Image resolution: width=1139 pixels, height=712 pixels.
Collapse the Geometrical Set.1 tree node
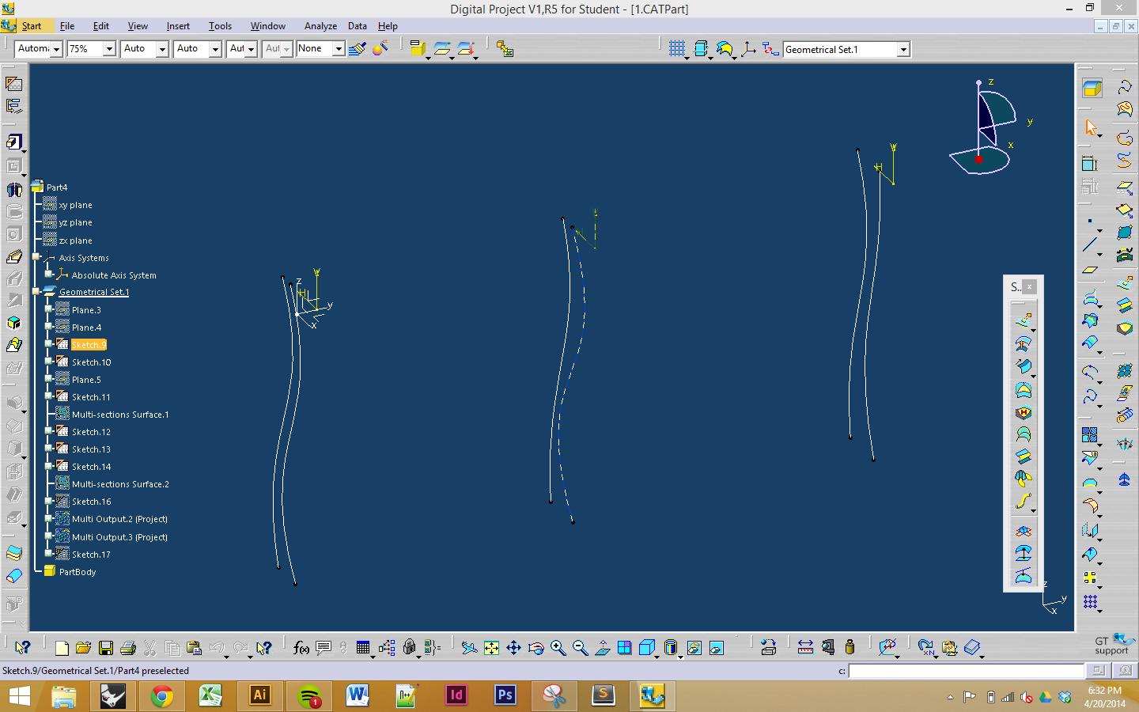click(36, 292)
